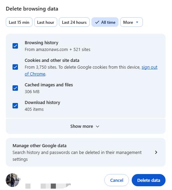Uncheck Cookies and other site data

15,67
